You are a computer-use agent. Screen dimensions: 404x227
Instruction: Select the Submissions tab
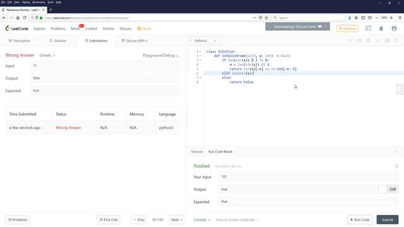coord(96,40)
